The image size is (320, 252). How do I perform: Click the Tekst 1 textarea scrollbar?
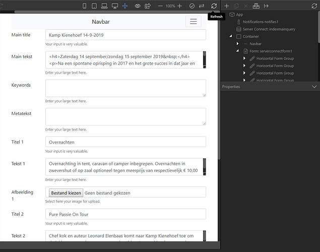click(205, 167)
